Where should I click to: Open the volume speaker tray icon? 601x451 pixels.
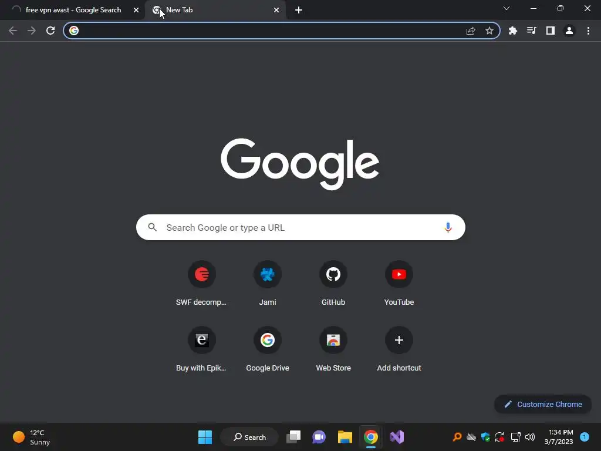(530, 437)
